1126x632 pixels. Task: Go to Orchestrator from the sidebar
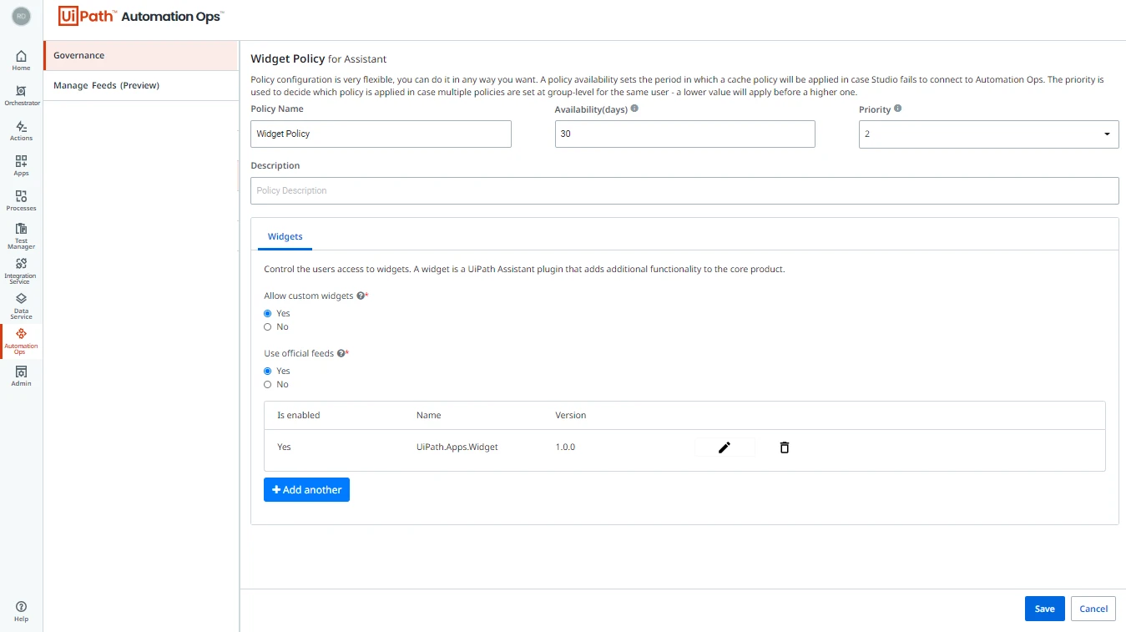pos(21,95)
